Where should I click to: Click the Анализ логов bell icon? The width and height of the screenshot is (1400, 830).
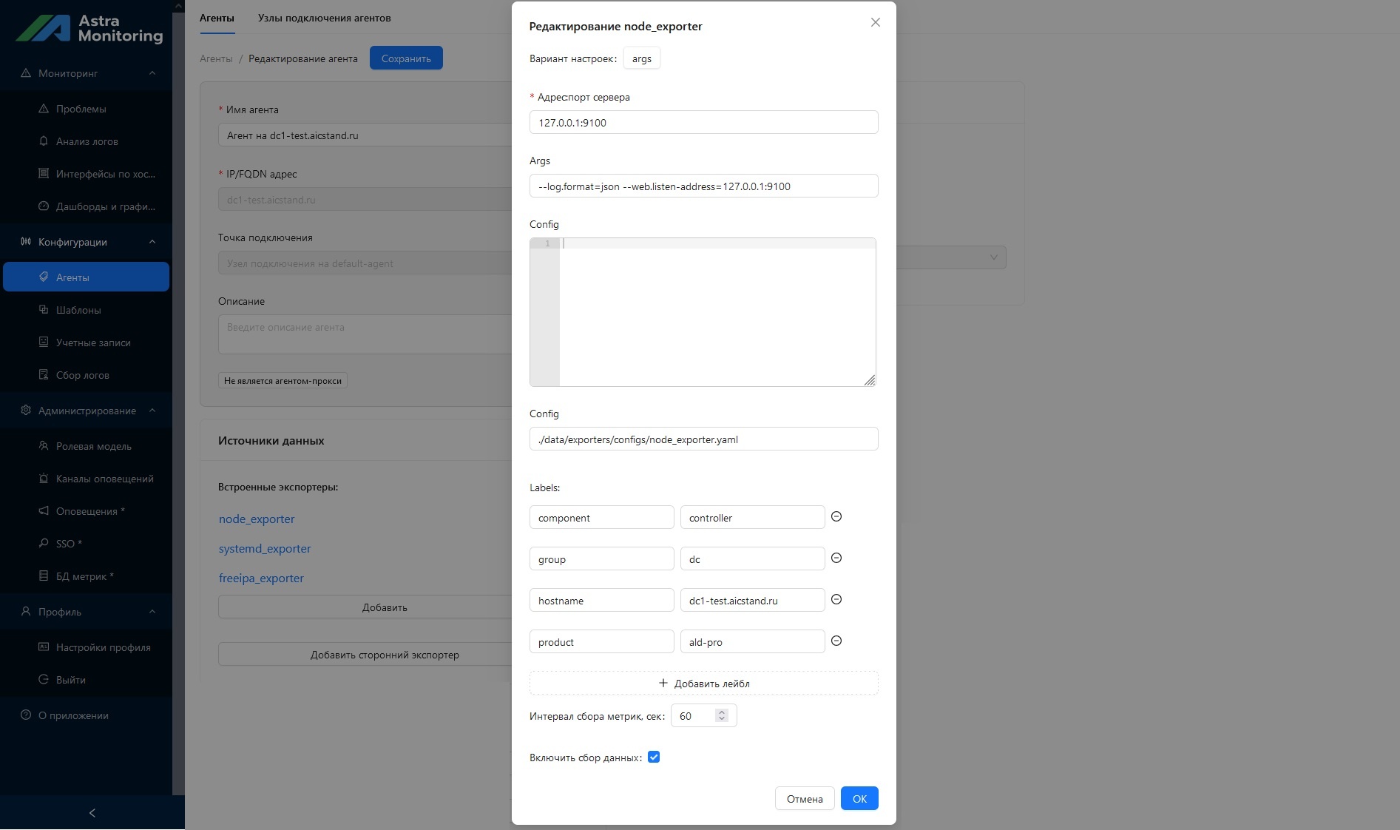[x=44, y=141]
